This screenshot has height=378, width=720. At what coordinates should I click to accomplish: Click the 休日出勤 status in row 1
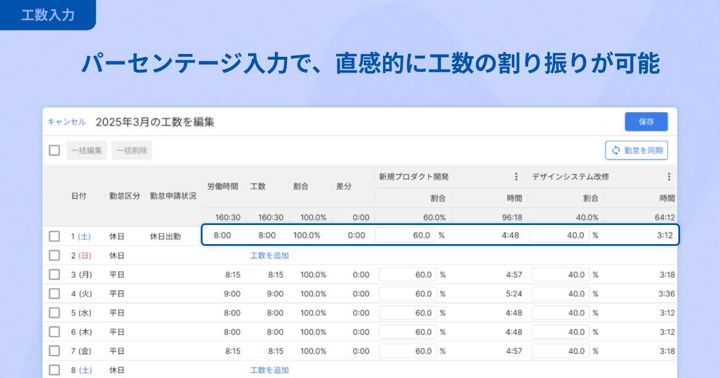[x=165, y=236]
